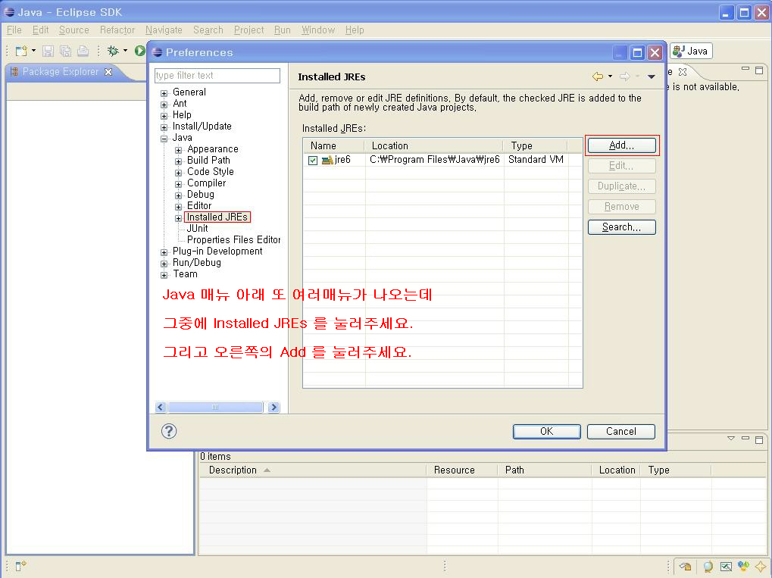
Task: Open the New wizard dropdown arrow
Action: point(33,51)
